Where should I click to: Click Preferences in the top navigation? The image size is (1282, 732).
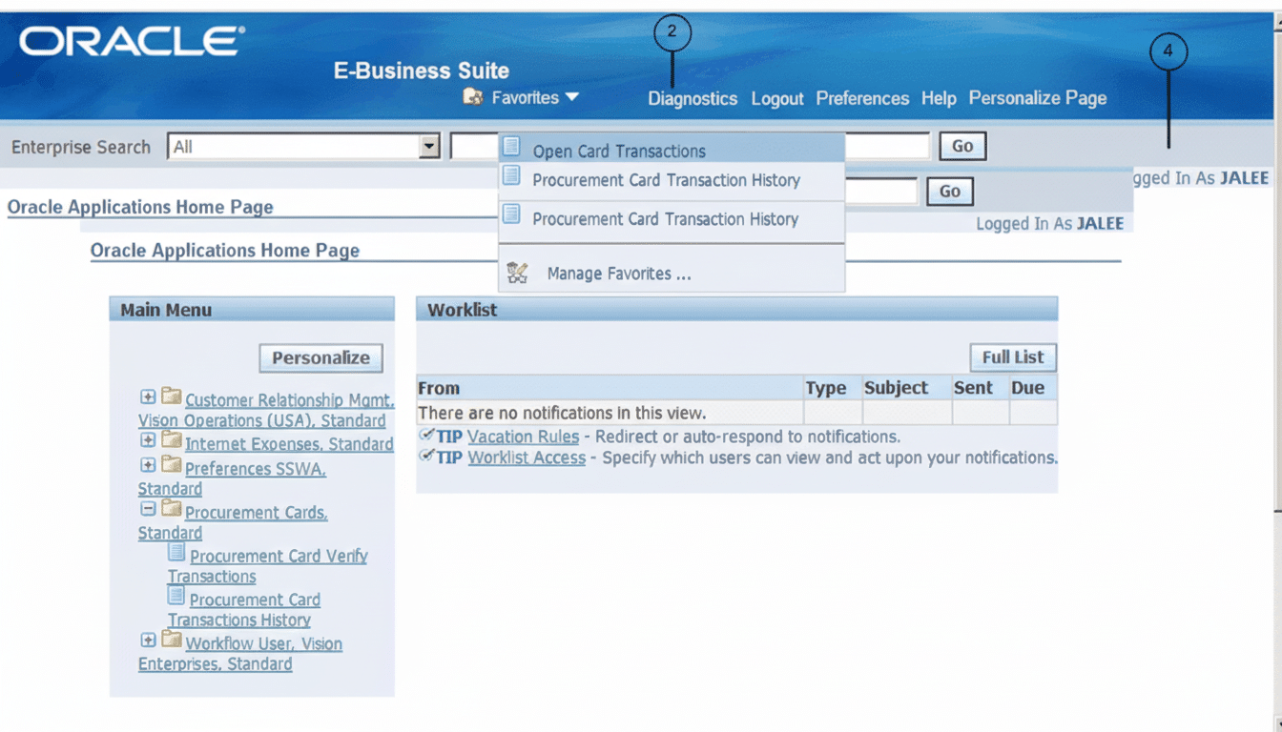pyautogui.click(x=862, y=98)
